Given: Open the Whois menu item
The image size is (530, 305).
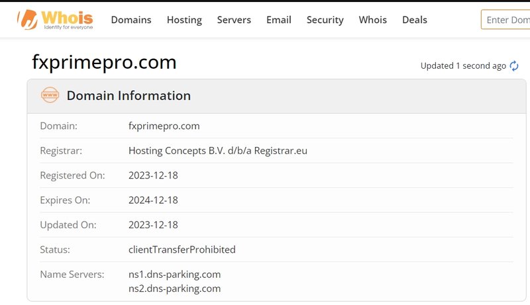Looking at the screenshot, I should [x=373, y=20].
